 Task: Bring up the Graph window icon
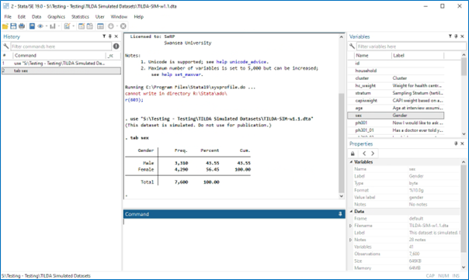53,26
